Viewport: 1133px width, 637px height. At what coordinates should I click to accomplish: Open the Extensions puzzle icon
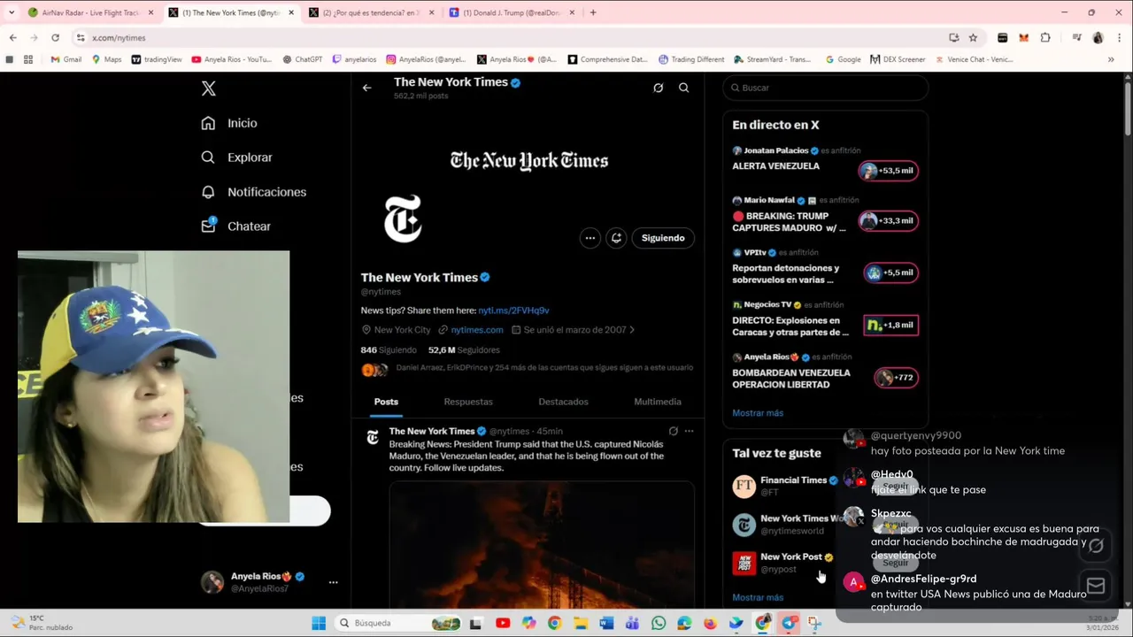pos(1045,38)
